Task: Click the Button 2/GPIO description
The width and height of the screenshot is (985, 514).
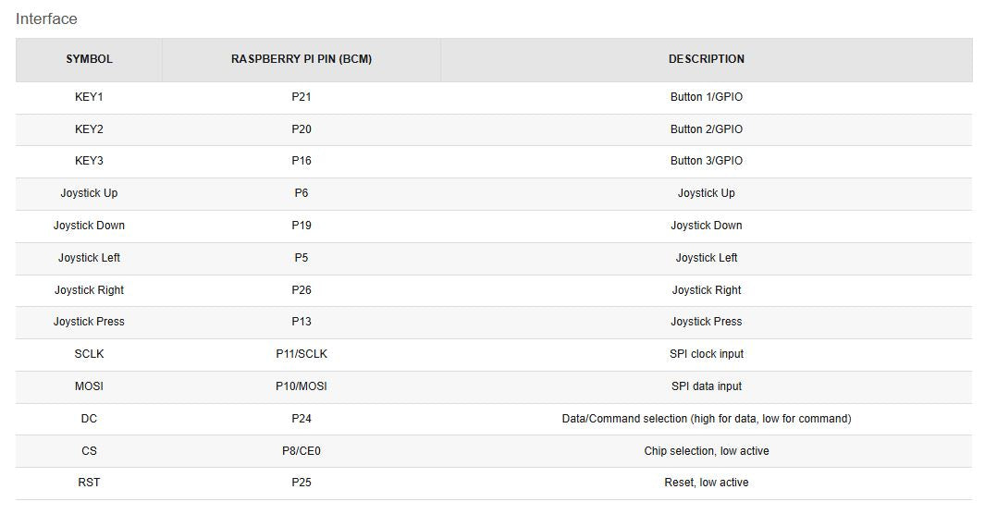Action: click(706, 129)
